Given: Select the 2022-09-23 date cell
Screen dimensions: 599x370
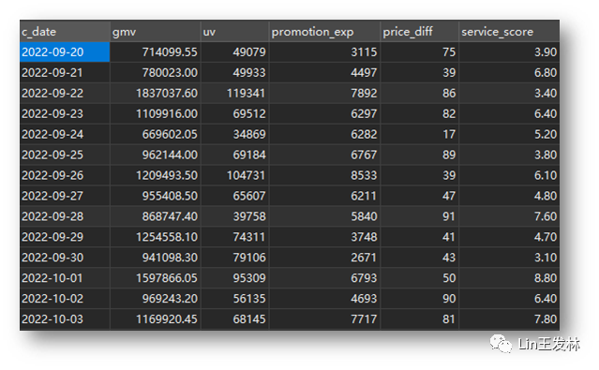Looking at the screenshot, I should tap(65, 113).
